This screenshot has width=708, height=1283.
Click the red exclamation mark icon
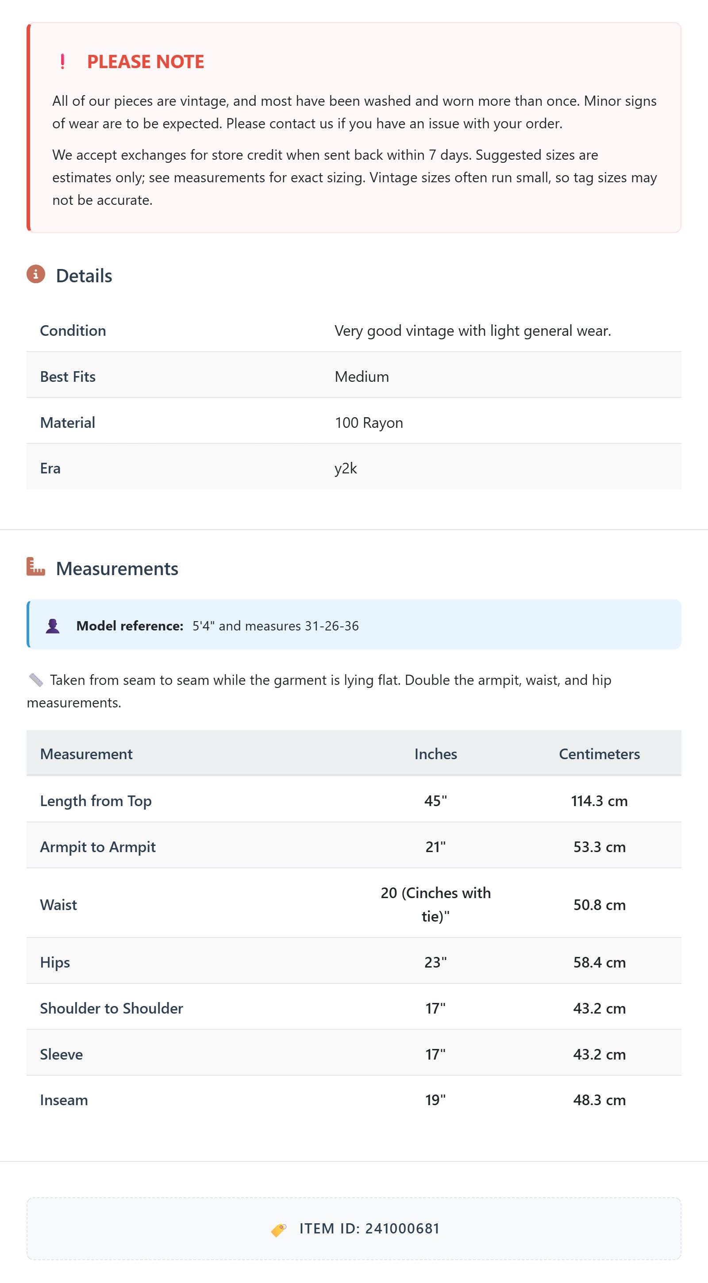point(62,61)
